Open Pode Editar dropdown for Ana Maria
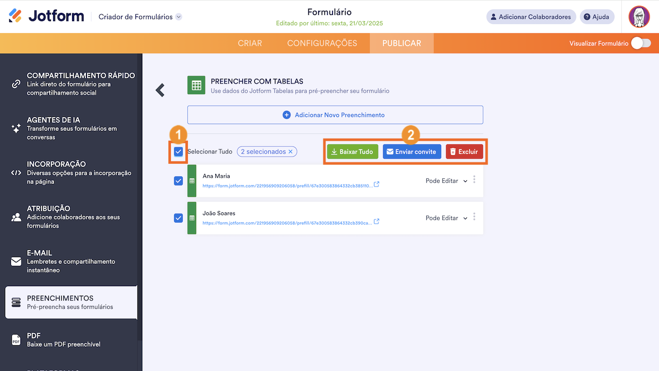 click(x=446, y=181)
